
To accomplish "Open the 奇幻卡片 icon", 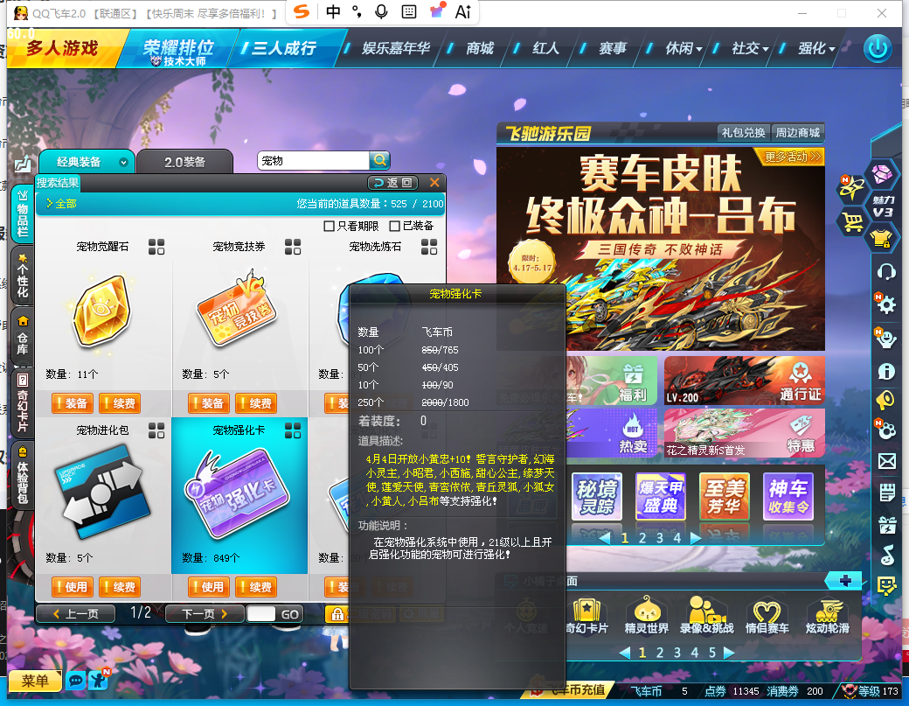I will tap(586, 616).
